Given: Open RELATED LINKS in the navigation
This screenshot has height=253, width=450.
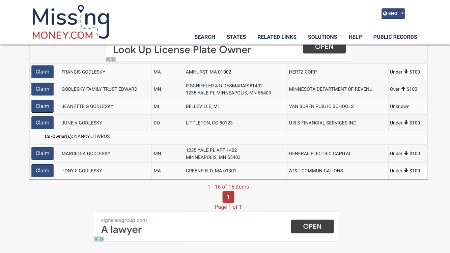Looking at the screenshot, I should coord(277,37).
